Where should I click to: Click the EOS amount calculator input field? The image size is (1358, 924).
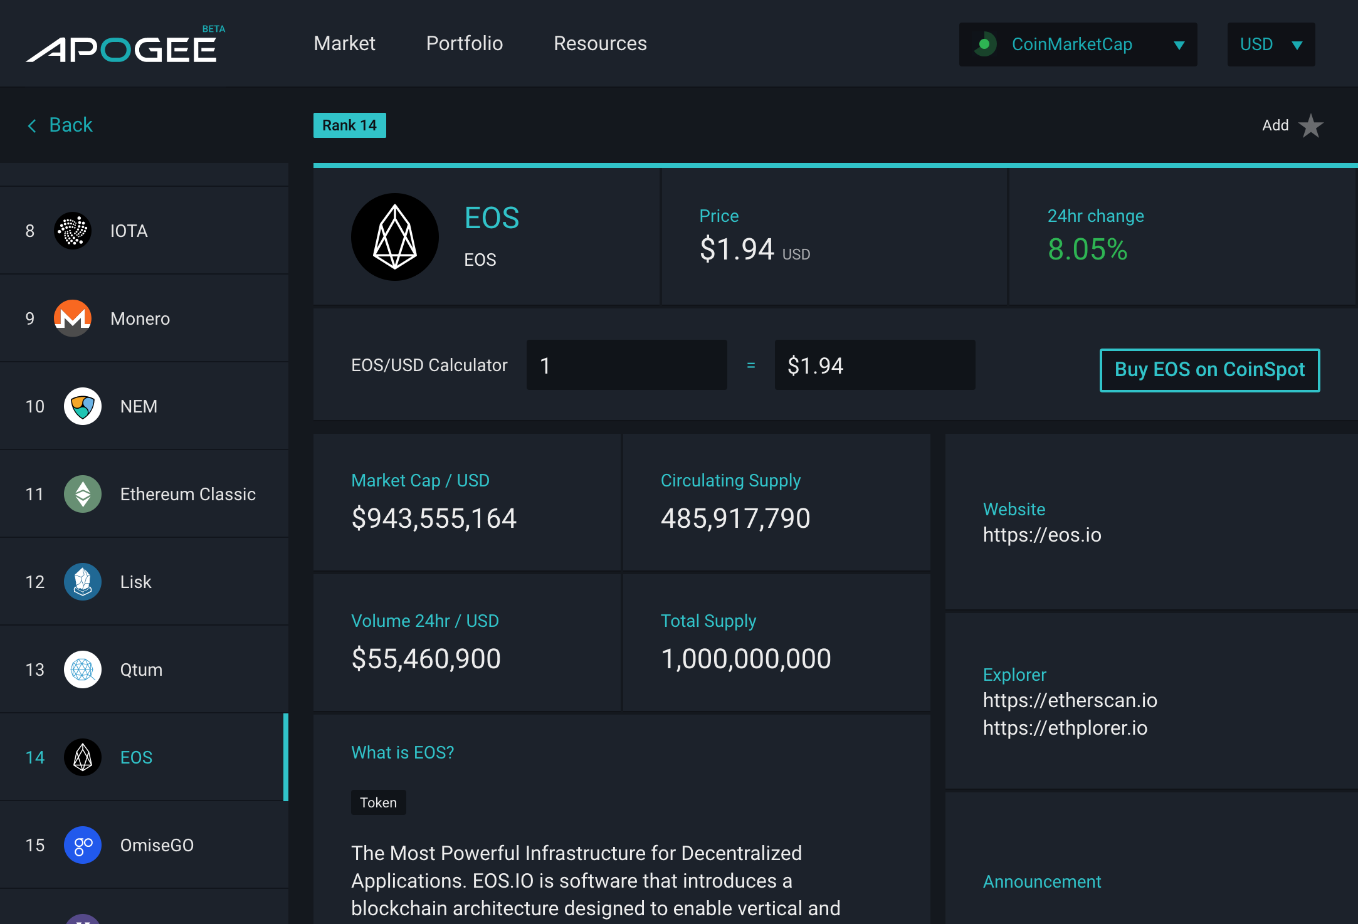[x=627, y=365]
